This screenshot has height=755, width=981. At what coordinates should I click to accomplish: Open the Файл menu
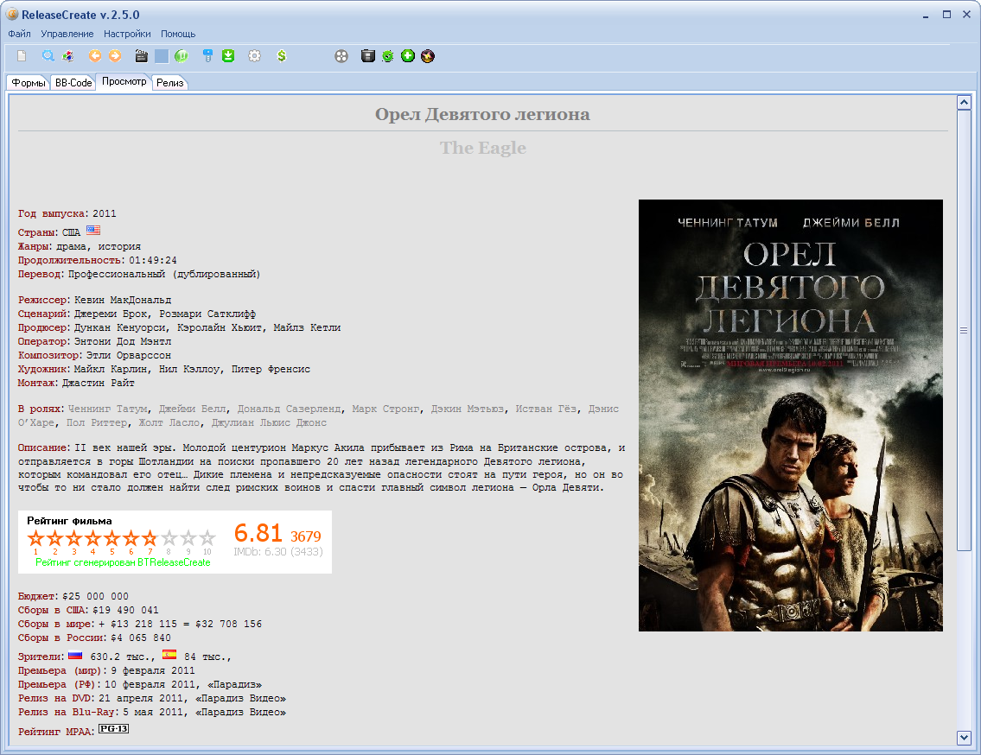[19, 34]
